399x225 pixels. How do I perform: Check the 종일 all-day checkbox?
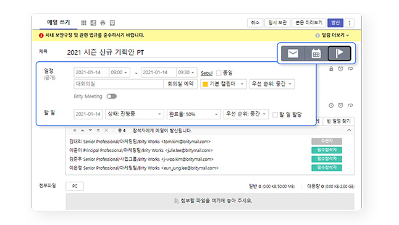click(x=219, y=73)
